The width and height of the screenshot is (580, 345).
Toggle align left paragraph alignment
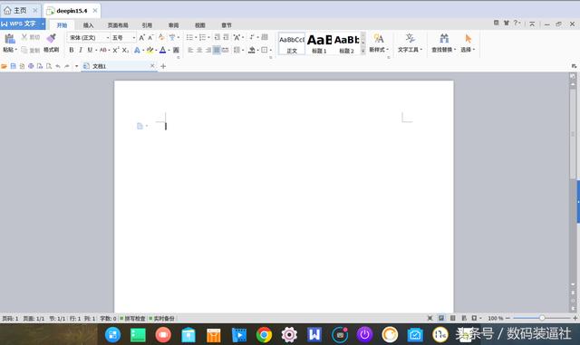click(190, 50)
